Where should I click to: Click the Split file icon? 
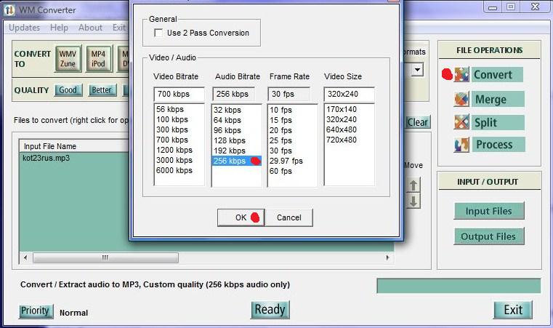click(x=462, y=122)
